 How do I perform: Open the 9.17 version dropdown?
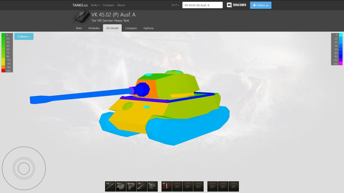coord(175,5)
